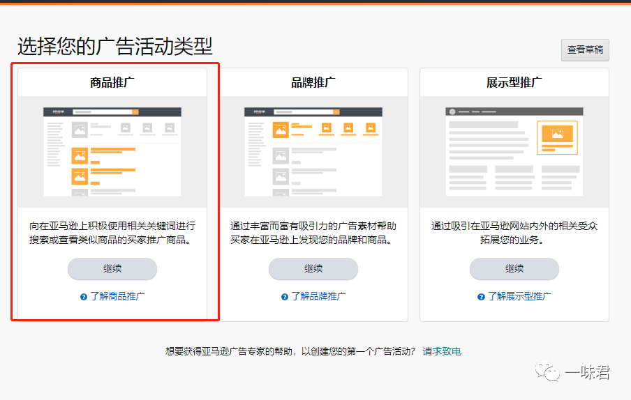The width and height of the screenshot is (631, 400).
Task: Click help icon beside 了解商品推广
Action: click(84, 297)
